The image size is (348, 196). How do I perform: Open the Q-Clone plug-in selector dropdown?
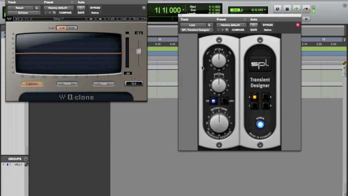pos(24,13)
